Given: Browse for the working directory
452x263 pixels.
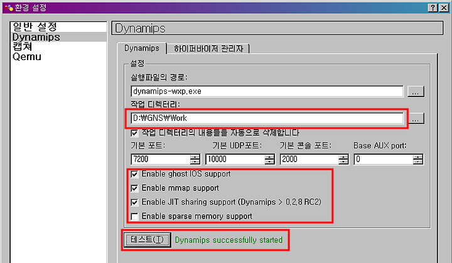Looking at the screenshot, I should pos(416,118).
